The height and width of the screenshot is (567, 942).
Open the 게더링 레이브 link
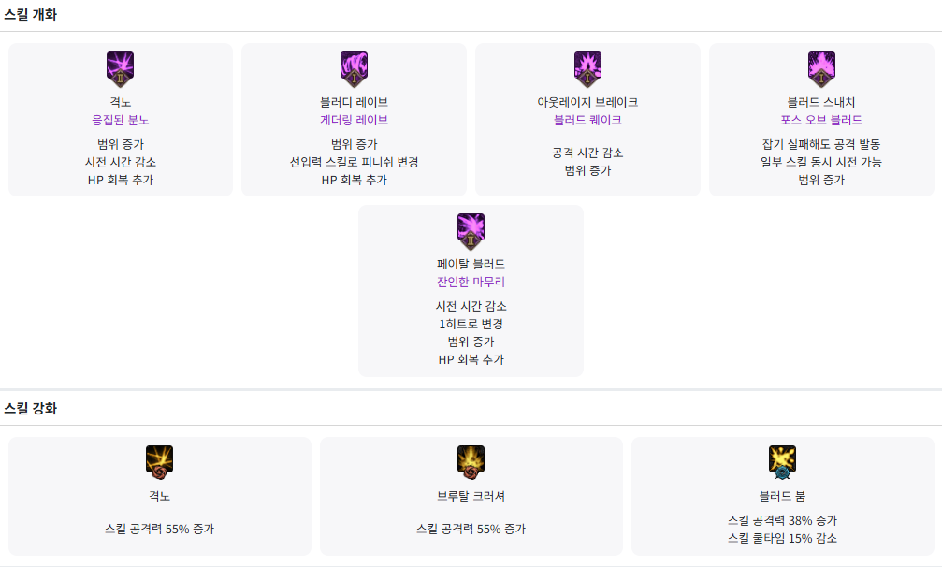click(354, 120)
